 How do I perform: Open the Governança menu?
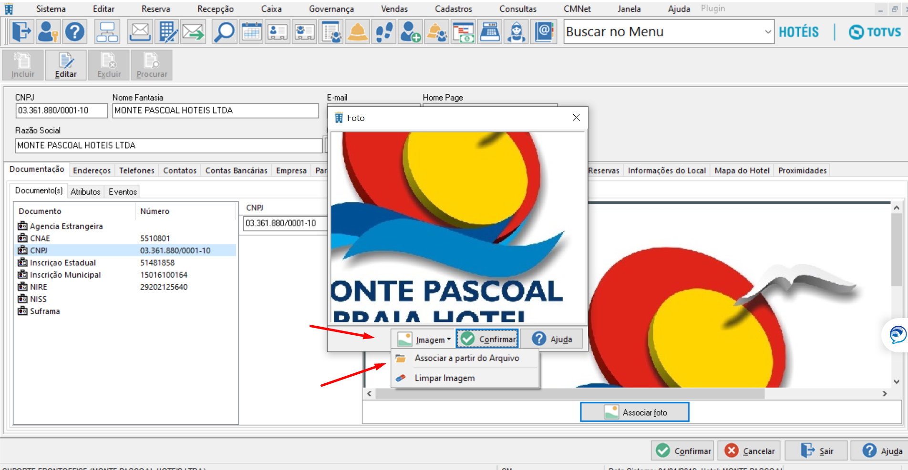click(x=331, y=9)
